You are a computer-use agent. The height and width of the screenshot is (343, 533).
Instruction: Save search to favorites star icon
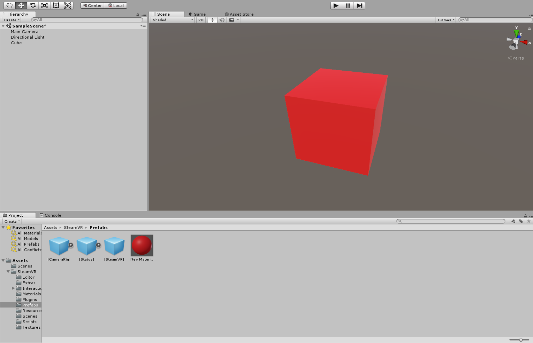point(529,221)
